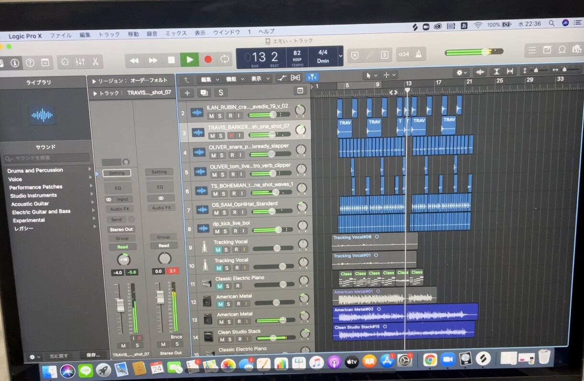The height and width of the screenshot is (381, 584).
Task: Open the Note Pad icon
Action: point(547,50)
